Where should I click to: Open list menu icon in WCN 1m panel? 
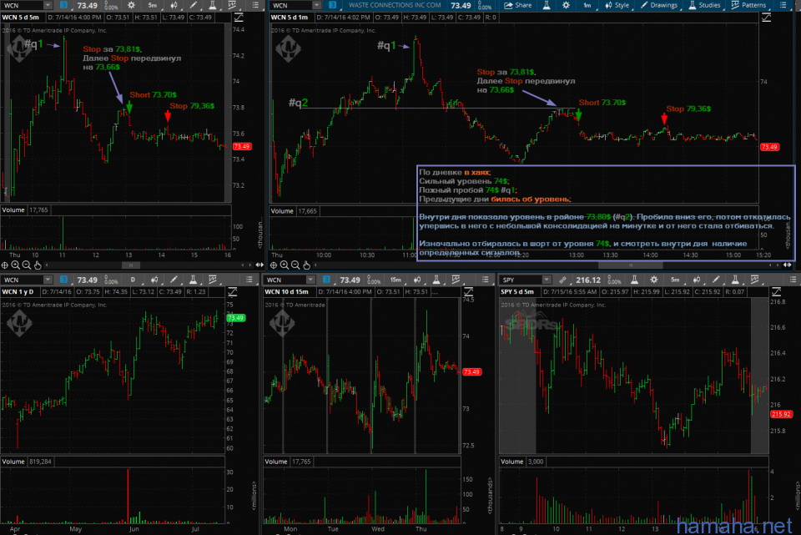pos(783,5)
